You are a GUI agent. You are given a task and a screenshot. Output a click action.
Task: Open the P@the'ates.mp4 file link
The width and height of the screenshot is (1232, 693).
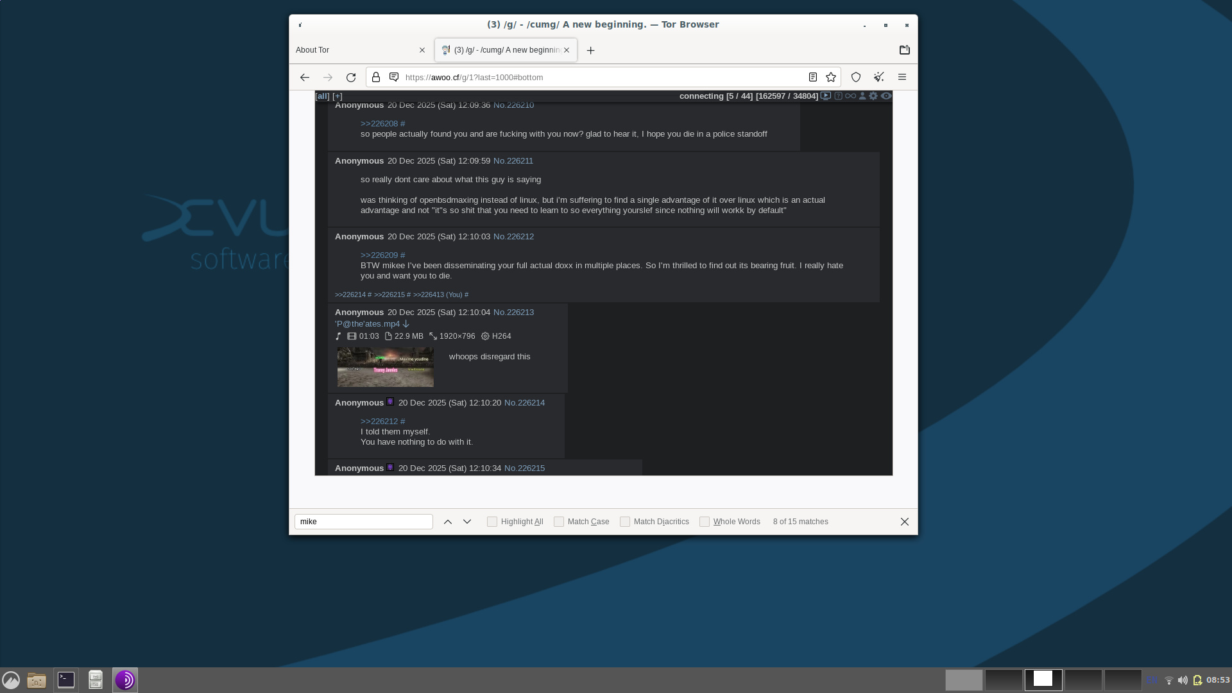pyautogui.click(x=367, y=324)
